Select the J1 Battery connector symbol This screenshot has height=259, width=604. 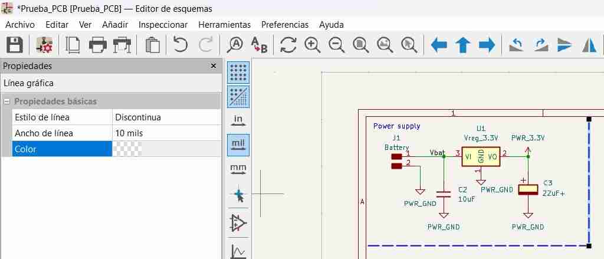tap(396, 161)
